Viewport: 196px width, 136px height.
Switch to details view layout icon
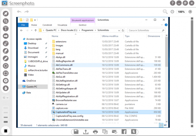coord(161,125)
